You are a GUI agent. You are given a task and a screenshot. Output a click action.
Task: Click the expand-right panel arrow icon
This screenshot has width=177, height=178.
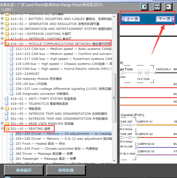pos(144,7)
